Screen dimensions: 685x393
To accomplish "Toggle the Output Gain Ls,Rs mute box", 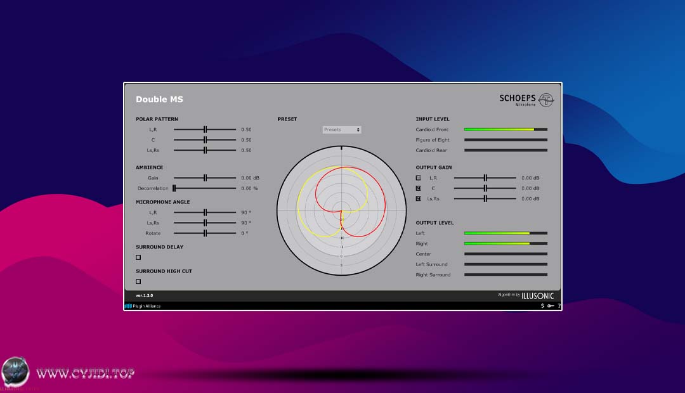I will [419, 198].
